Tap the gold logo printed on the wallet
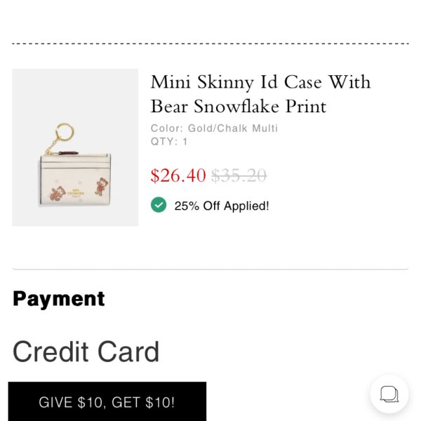This screenshot has width=421, height=421. tap(76, 193)
